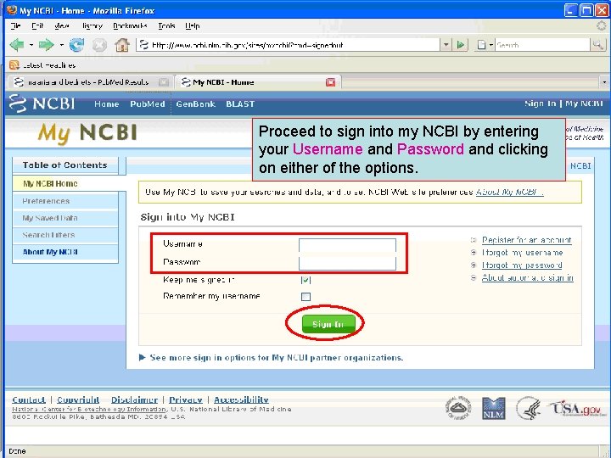Click the Contact footer link
Viewport: 611px width, 458px height.
[29, 399]
